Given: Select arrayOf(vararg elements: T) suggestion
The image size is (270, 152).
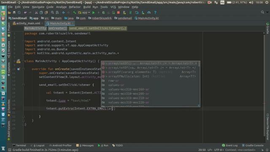Looking at the screenshot, I should (151, 72).
